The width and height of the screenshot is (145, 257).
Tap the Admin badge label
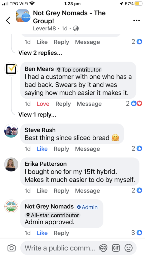[87, 207]
